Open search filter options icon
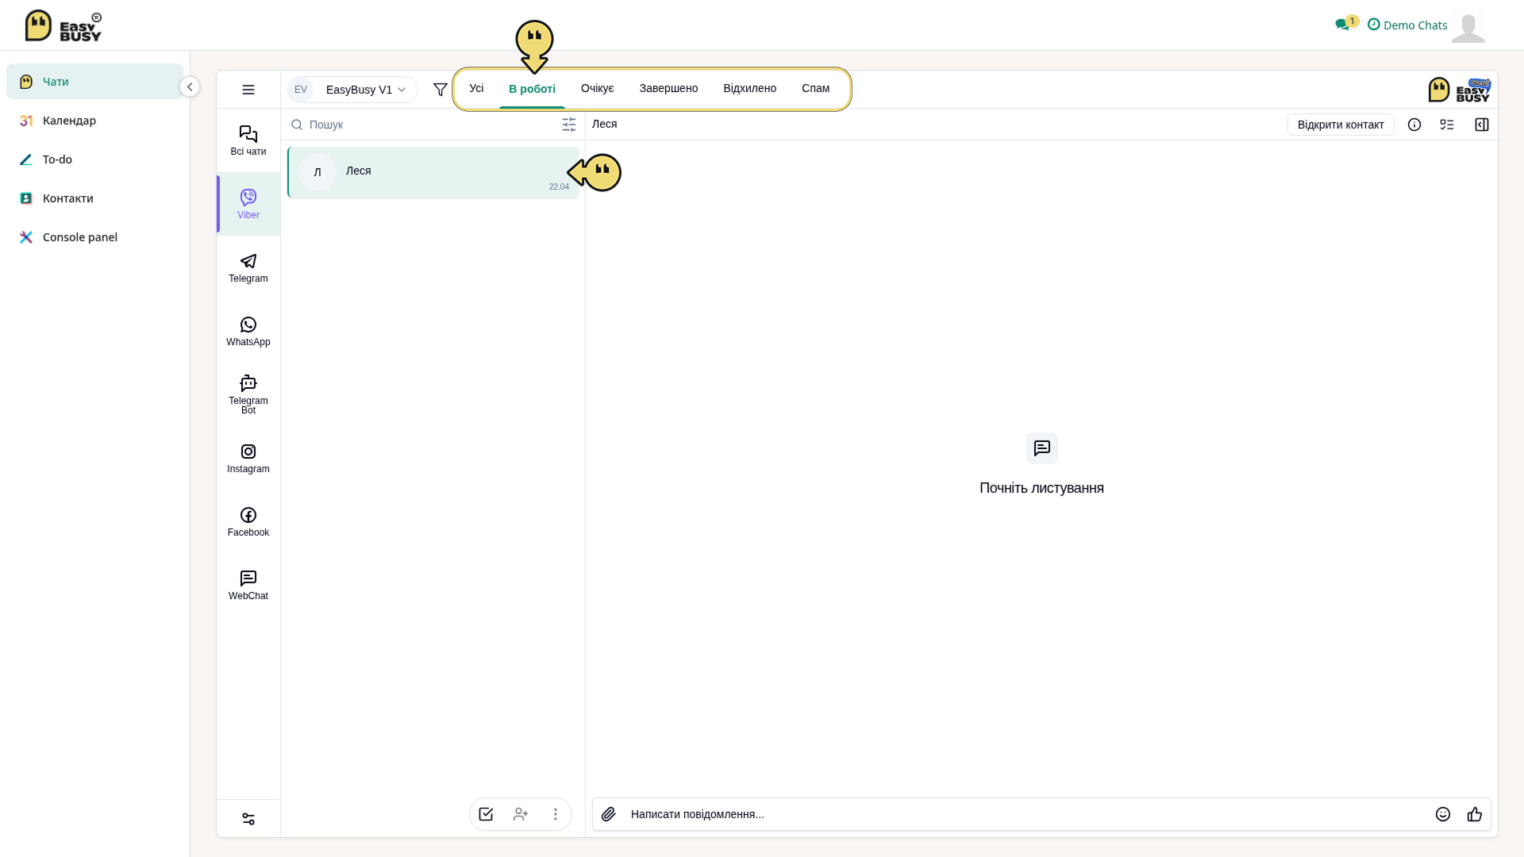 coord(569,125)
